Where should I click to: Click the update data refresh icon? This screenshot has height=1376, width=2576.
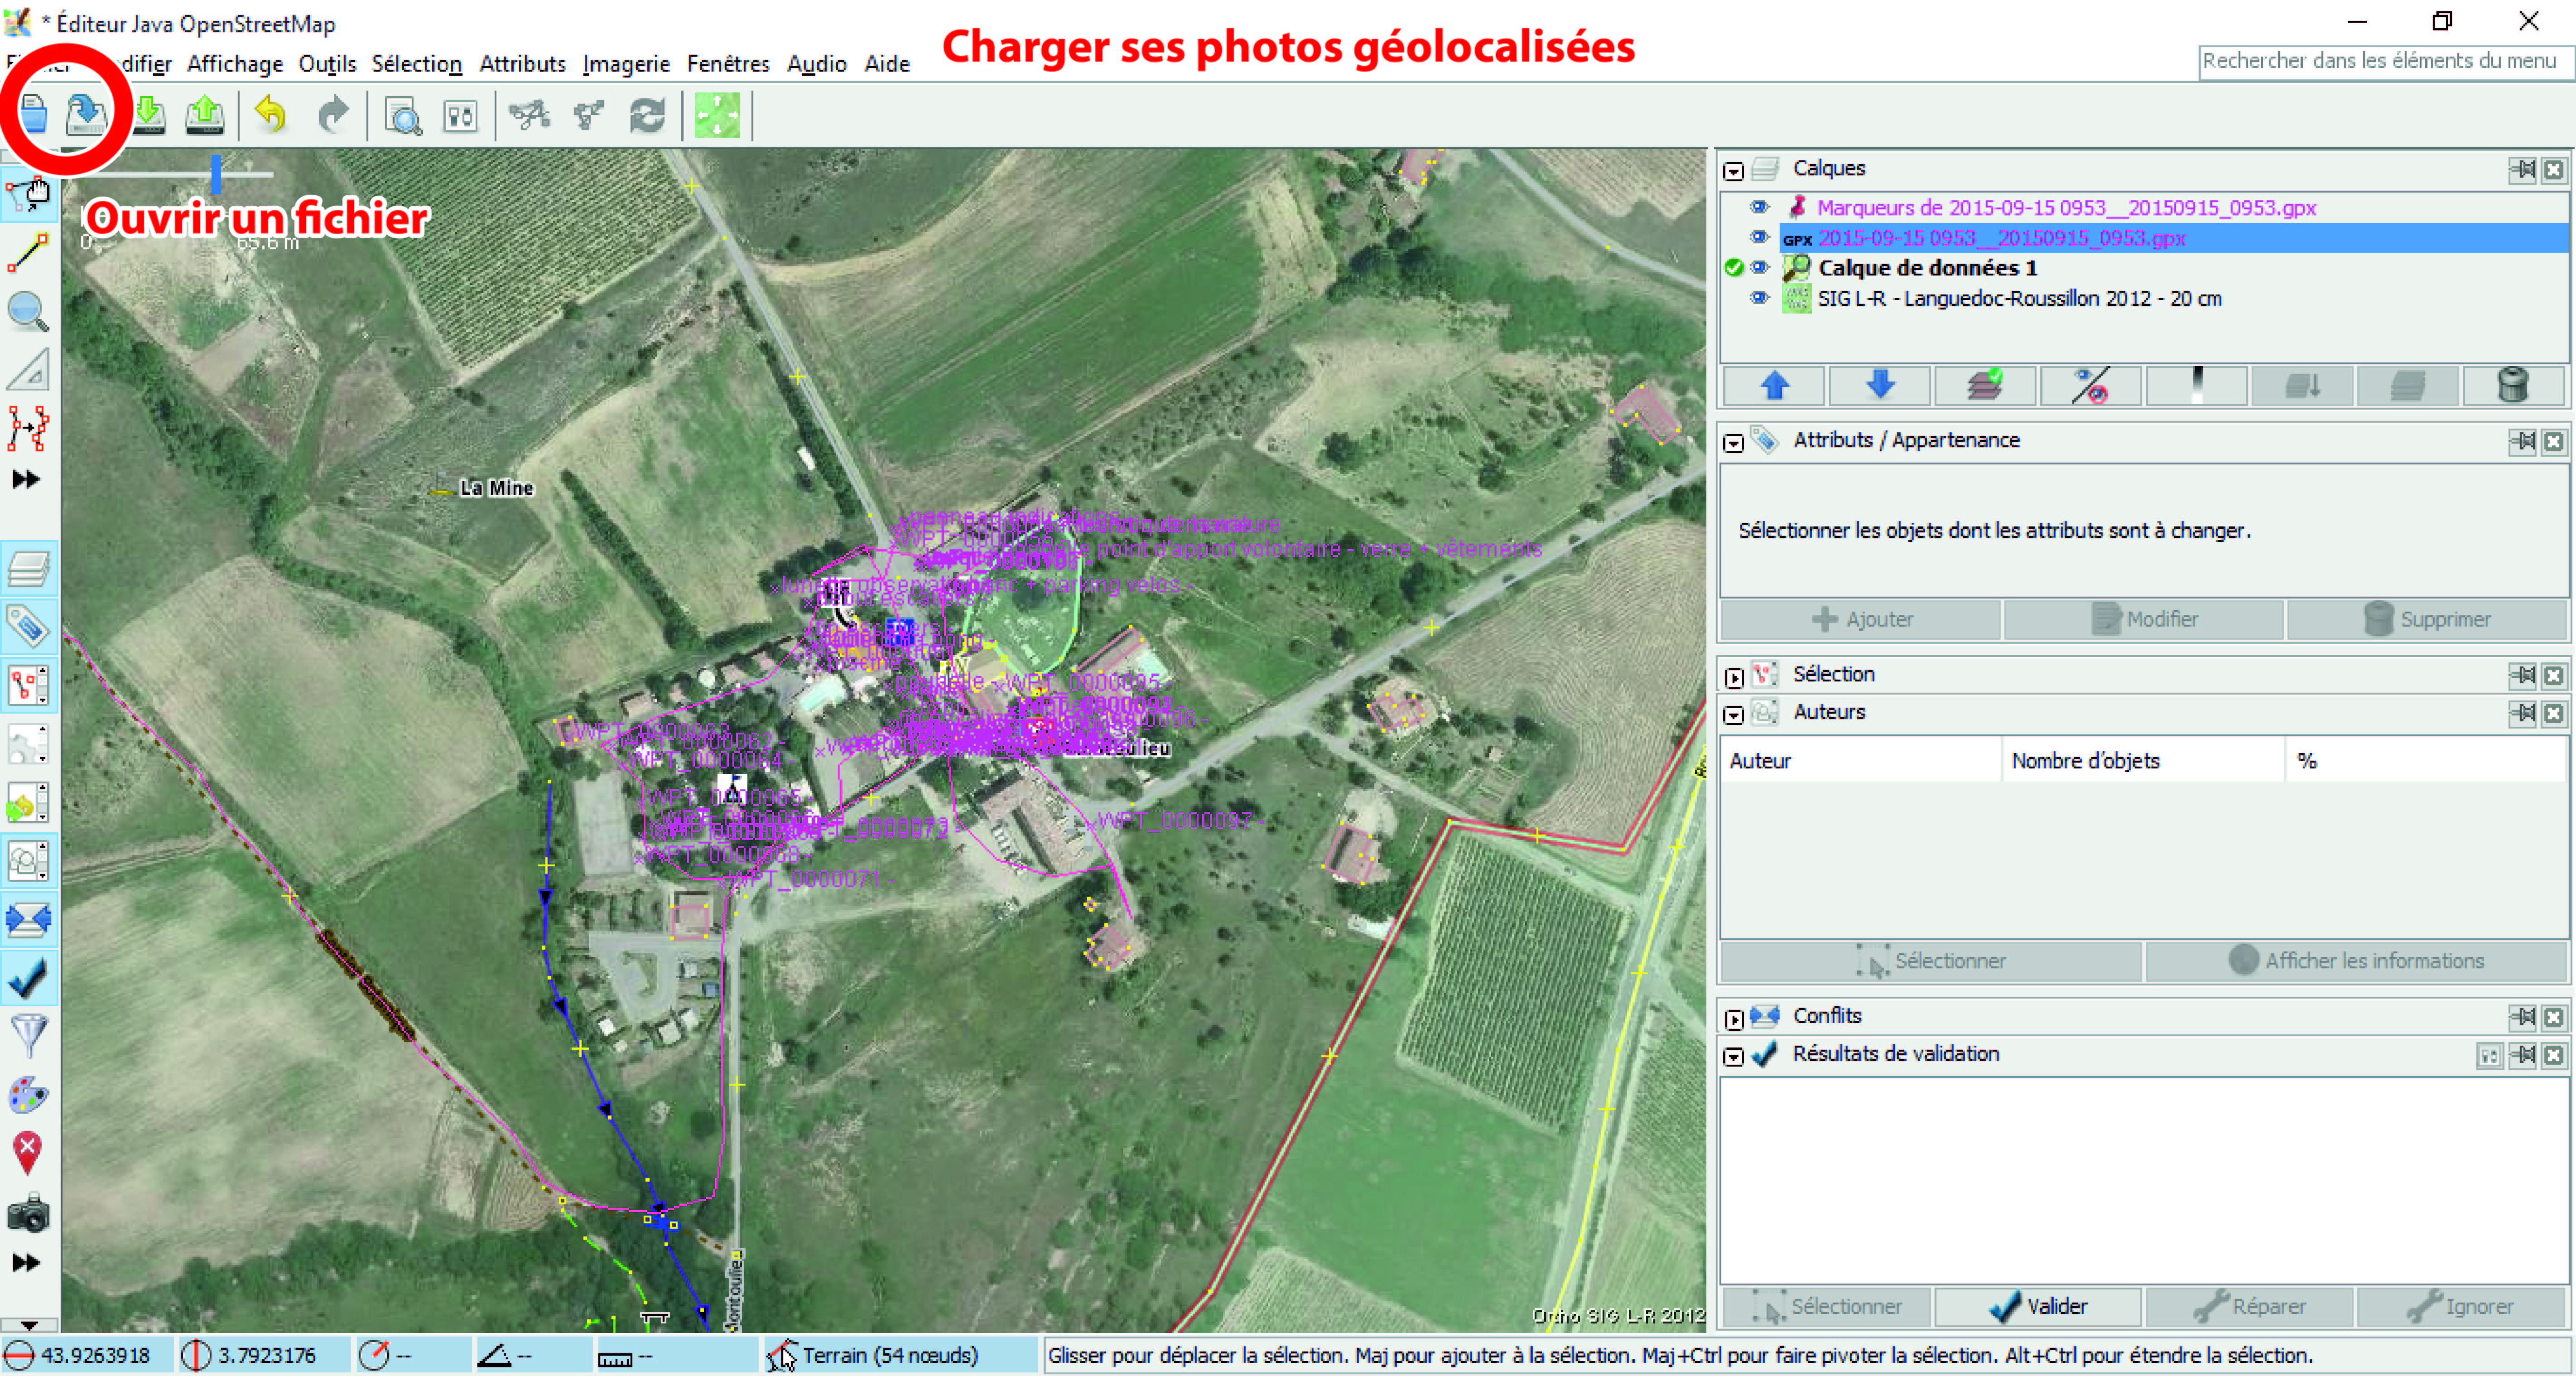(x=647, y=116)
